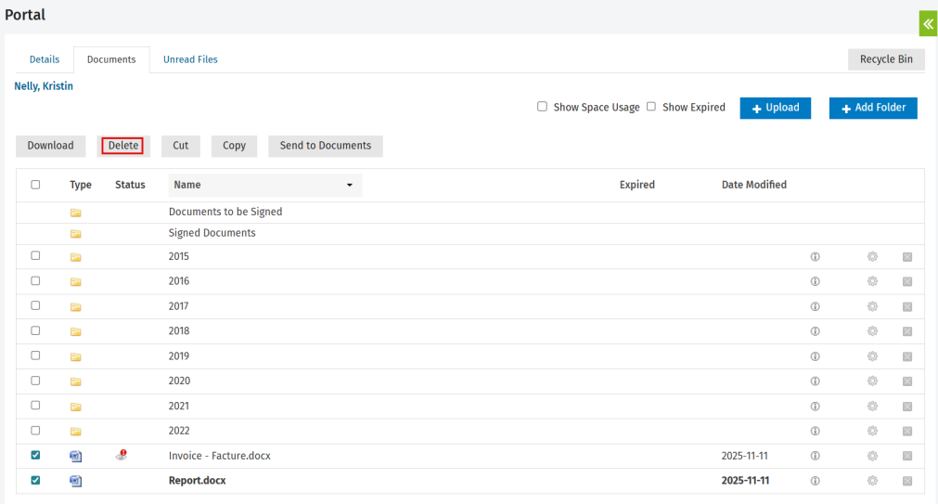The height and width of the screenshot is (504, 938).
Task: Open the gear settings icon for Invoice - Facture.docx
Action: pyautogui.click(x=872, y=456)
